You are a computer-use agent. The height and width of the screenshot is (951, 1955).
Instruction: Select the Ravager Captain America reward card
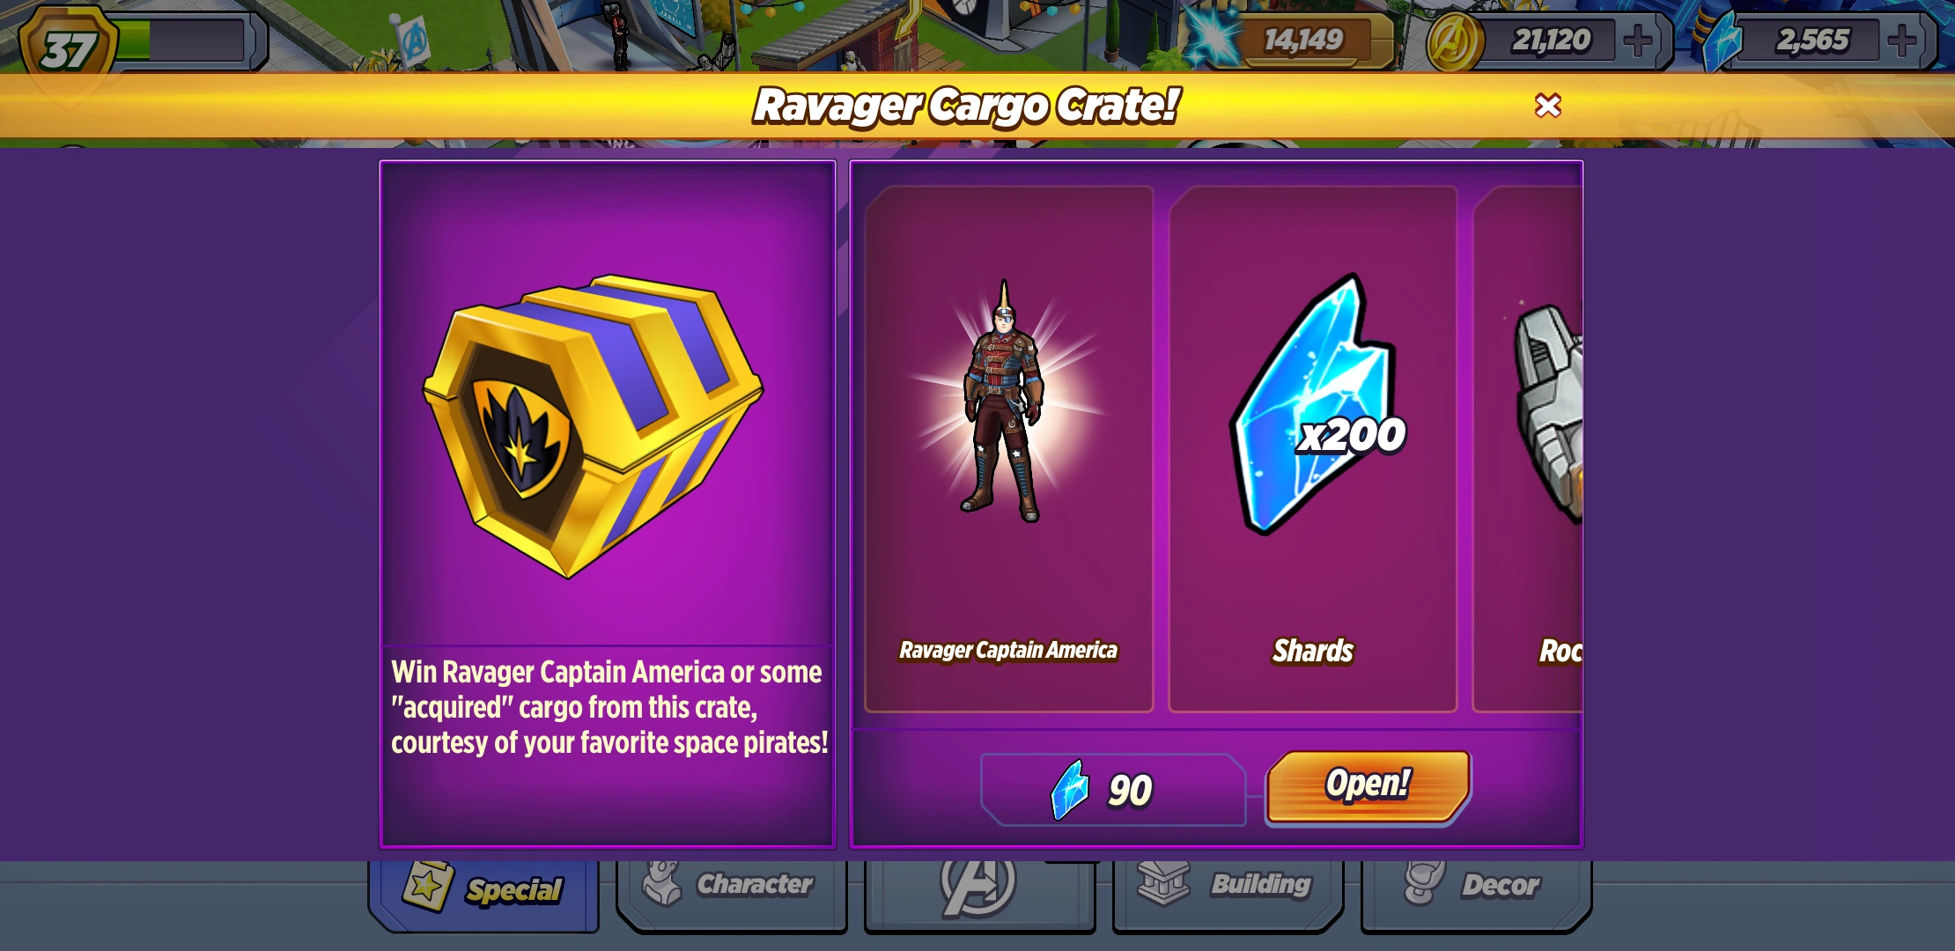(x=1009, y=449)
